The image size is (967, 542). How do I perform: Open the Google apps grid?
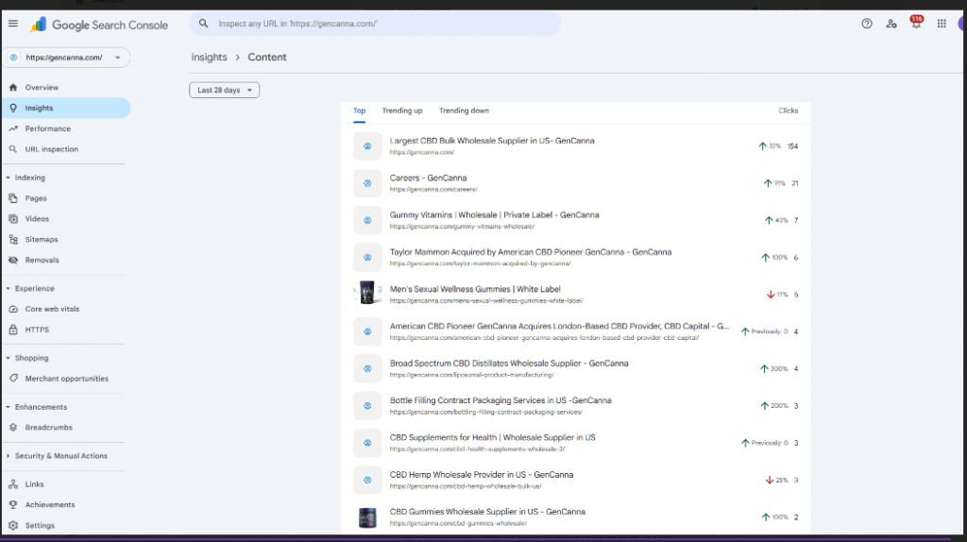[942, 24]
